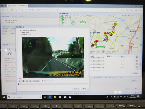This screenshot has width=145, height=109.
Task: Open the browser home page
Action: coord(16,10)
